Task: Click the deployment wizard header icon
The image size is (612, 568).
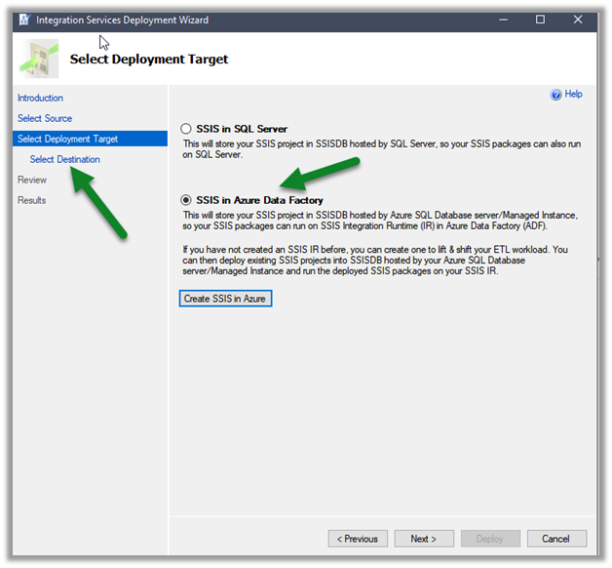Action: click(x=40, y=59)
